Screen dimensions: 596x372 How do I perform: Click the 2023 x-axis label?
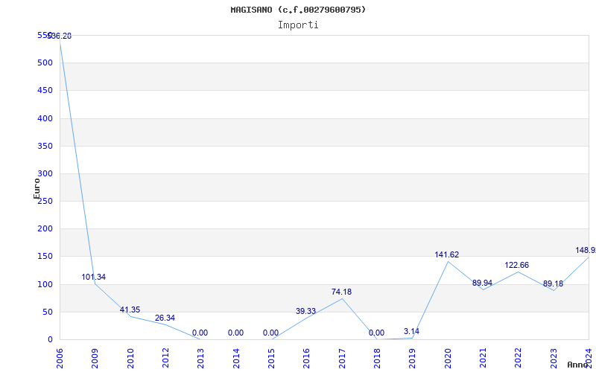pyautogui.click(x=554, y=359)
